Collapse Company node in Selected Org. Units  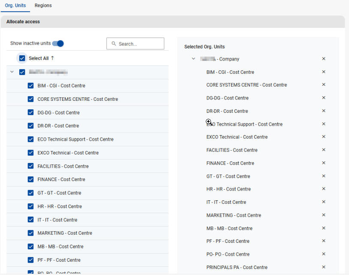coord(193,59)
